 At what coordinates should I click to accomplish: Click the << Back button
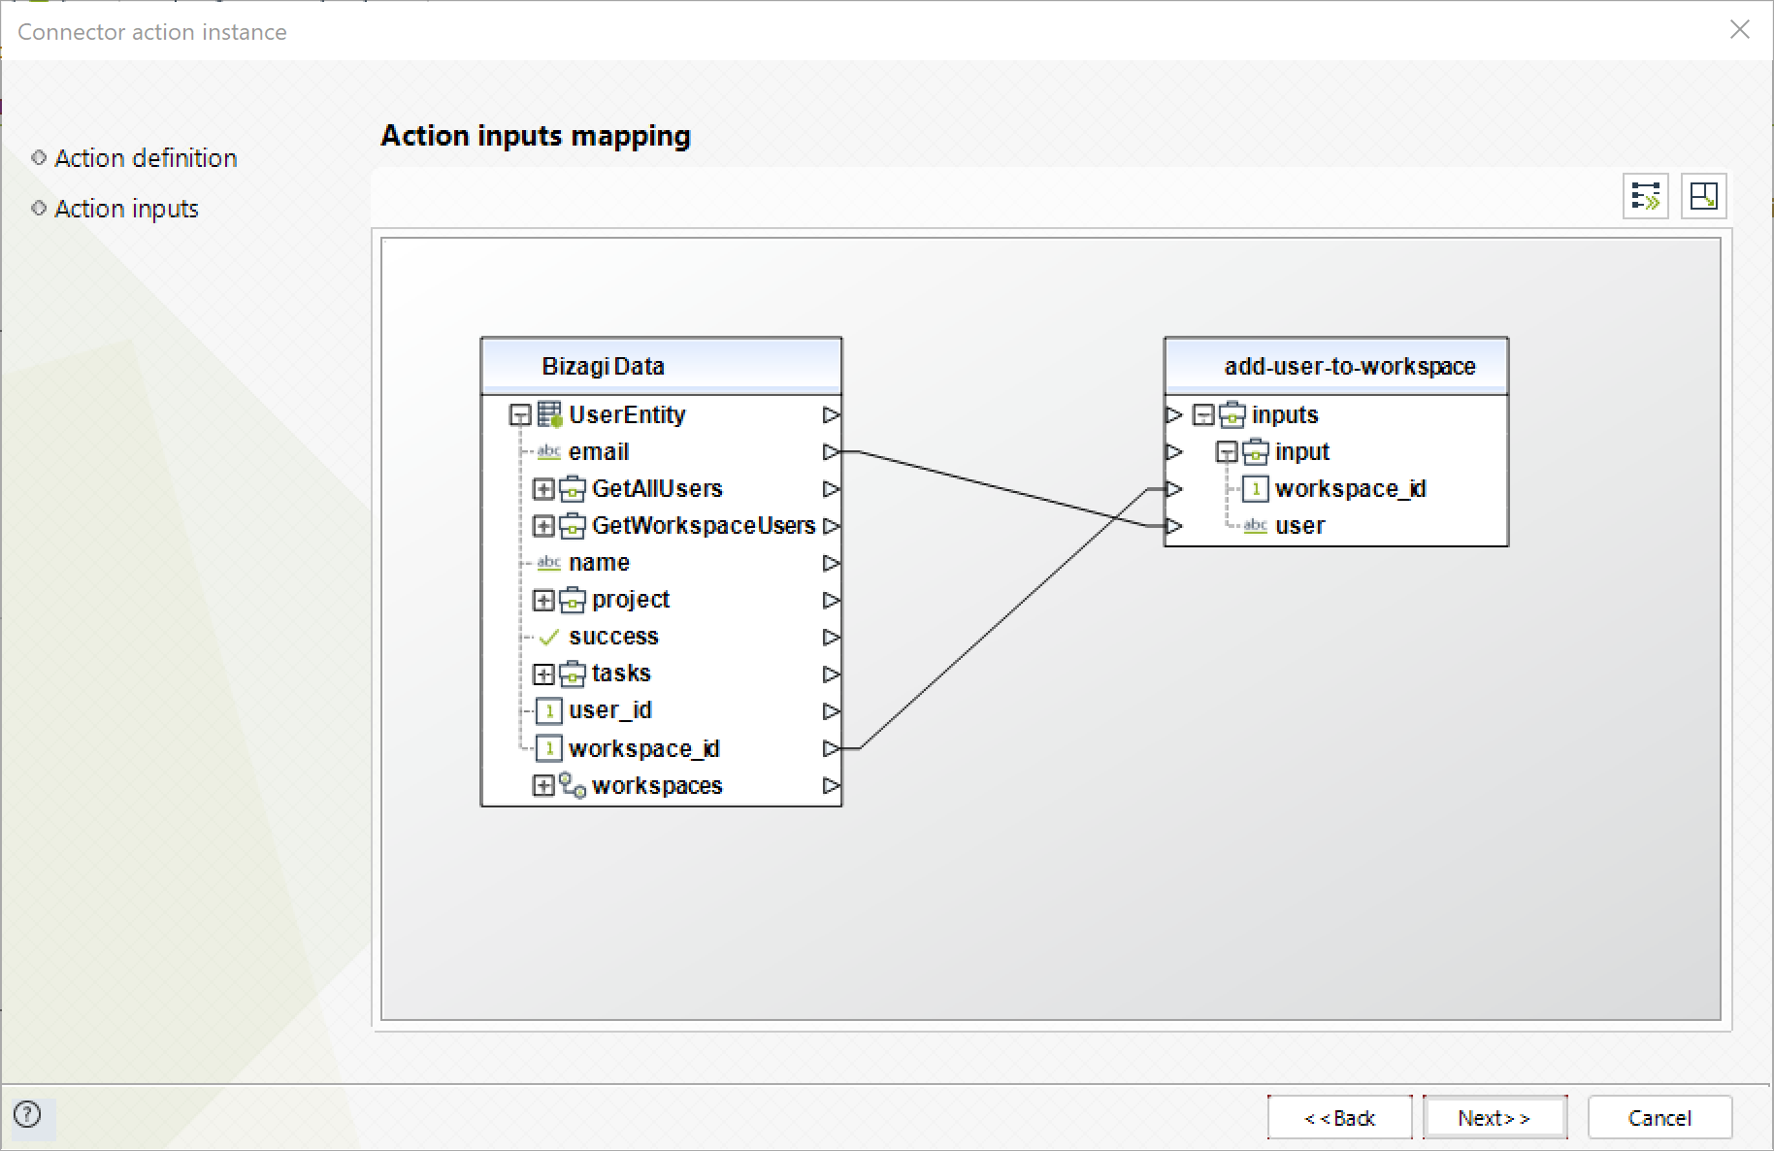pyautogui.click(x=1339, y=1118)
